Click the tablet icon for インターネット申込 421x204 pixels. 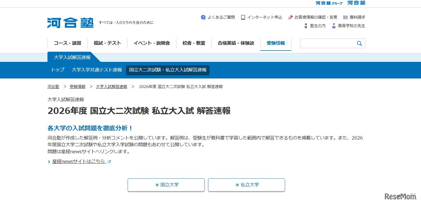pos(243,17)
